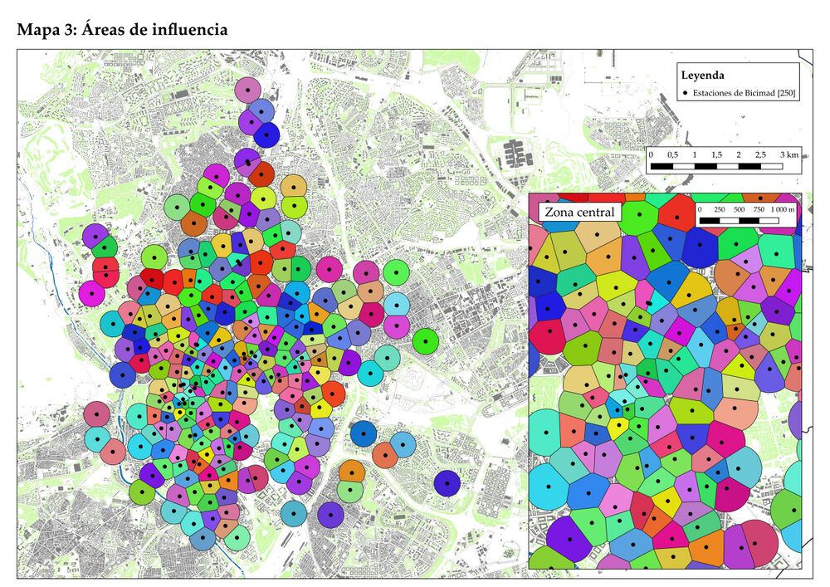
Task: Click the "Zona central" inset label
Action: 579,213
